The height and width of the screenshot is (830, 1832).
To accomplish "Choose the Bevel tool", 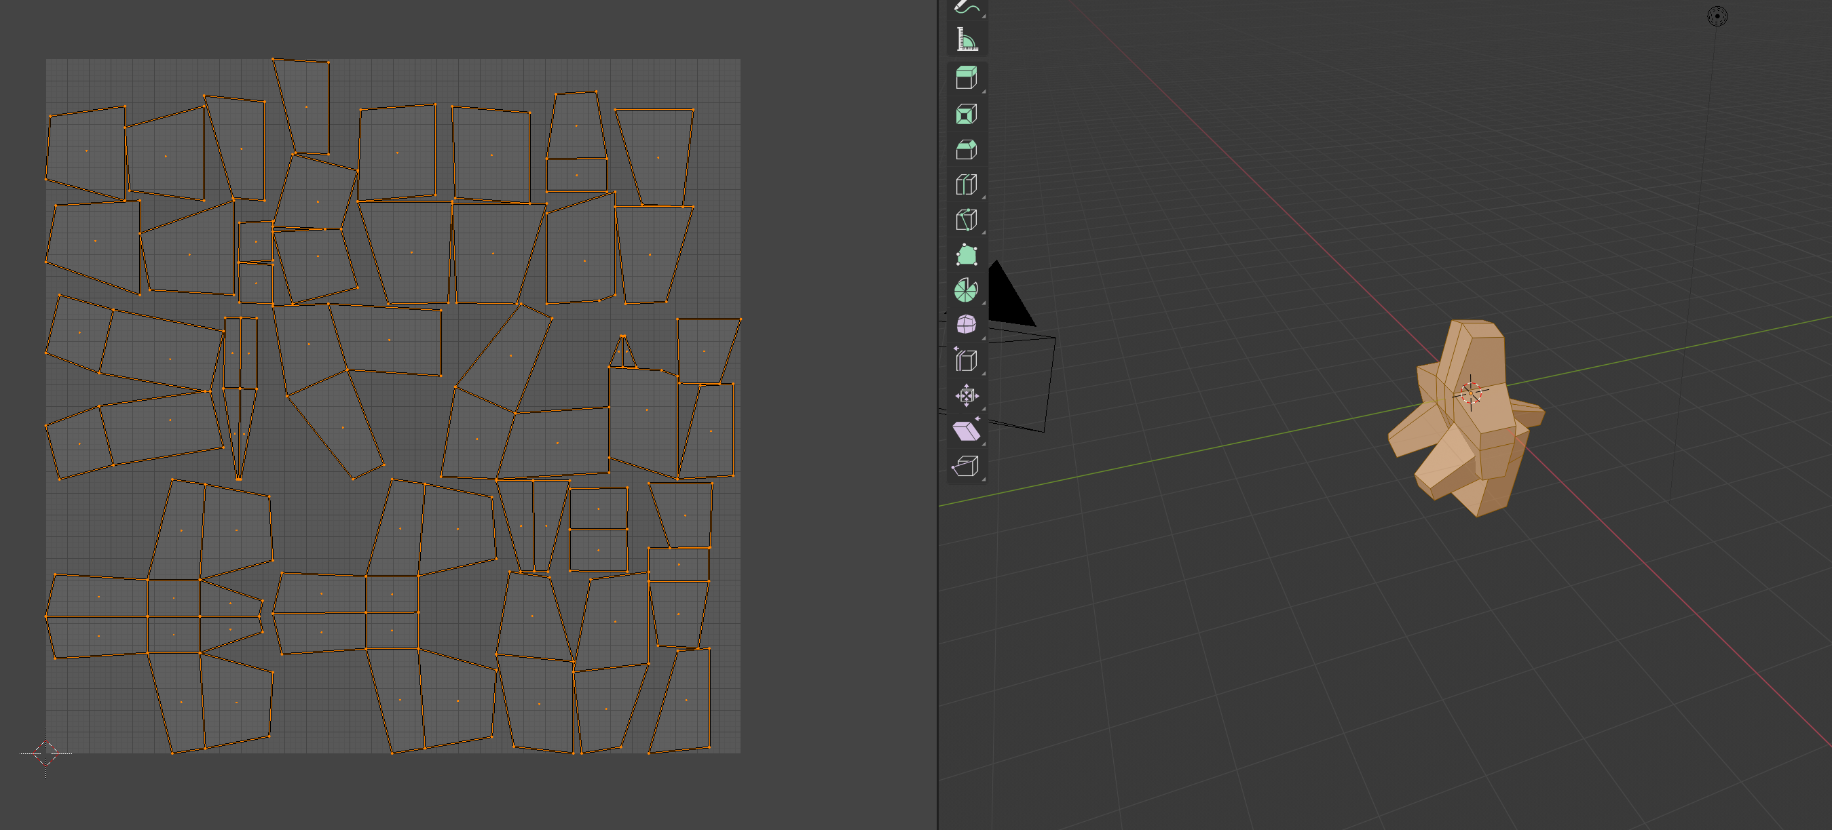I will coord(966,149).
